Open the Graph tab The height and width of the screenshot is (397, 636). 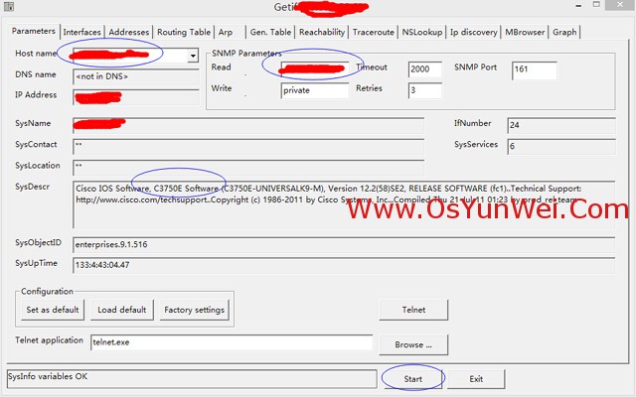coord(564,32)
